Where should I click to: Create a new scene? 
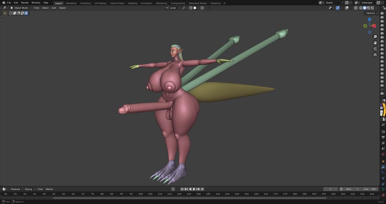[347, 3]
